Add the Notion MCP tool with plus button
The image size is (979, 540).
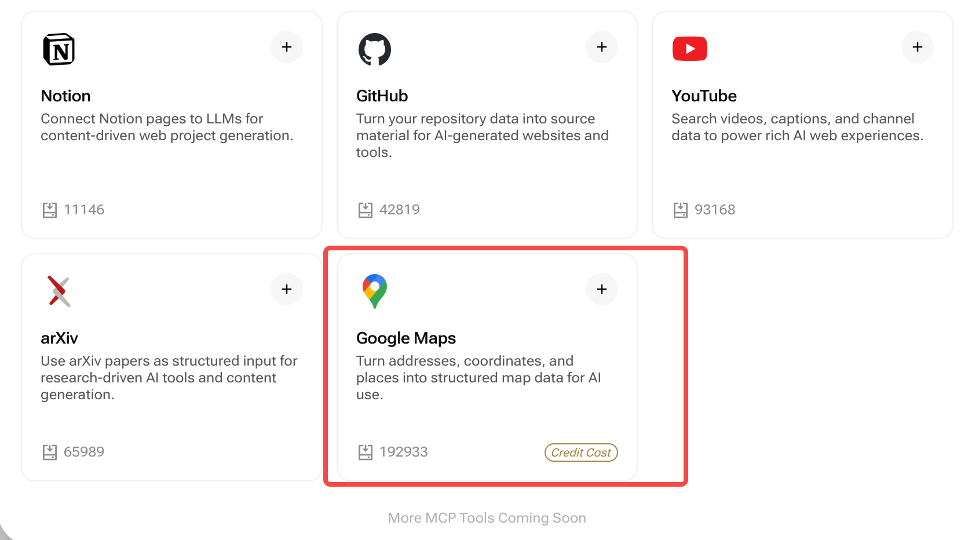[287, 47]
